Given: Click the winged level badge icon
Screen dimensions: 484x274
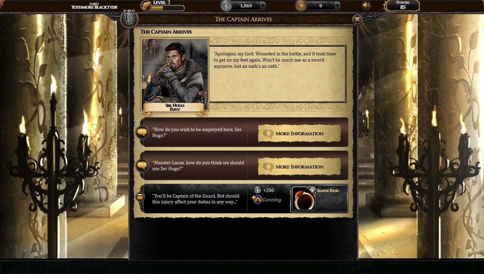Looking at the screenshot, I should (146, 6).
